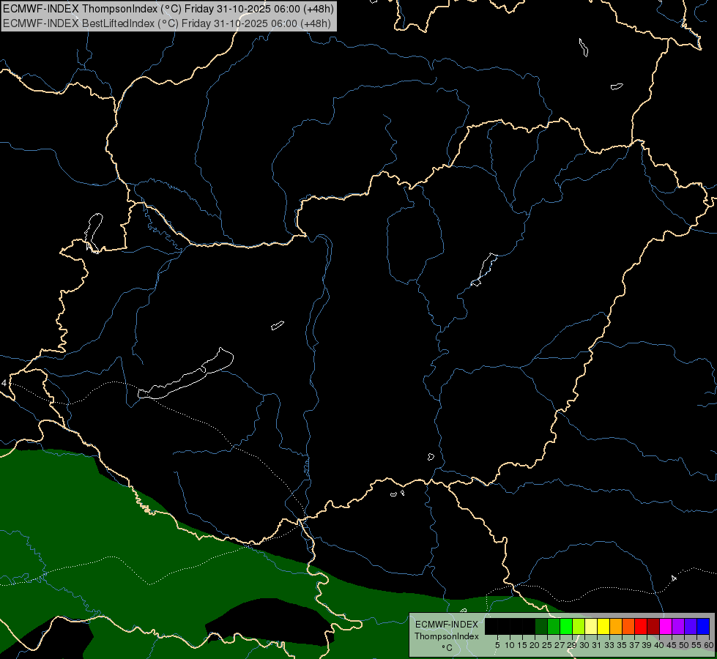
Task: Click the legend tick value '25'
Action: (x=547, y=645)
